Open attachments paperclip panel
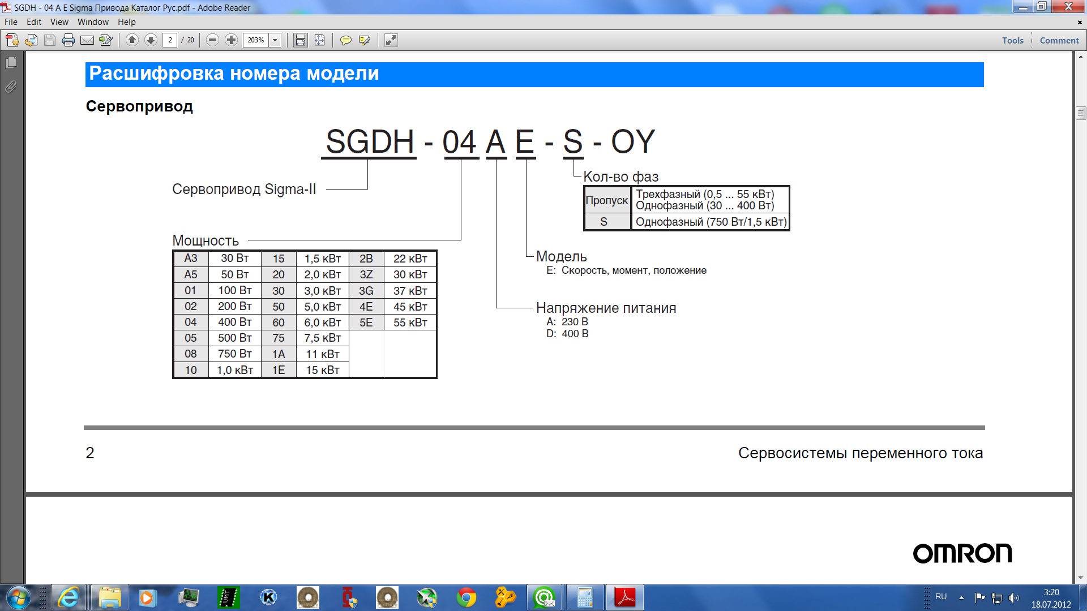This screenshot has height=611, width=1087. click(11, 87)
